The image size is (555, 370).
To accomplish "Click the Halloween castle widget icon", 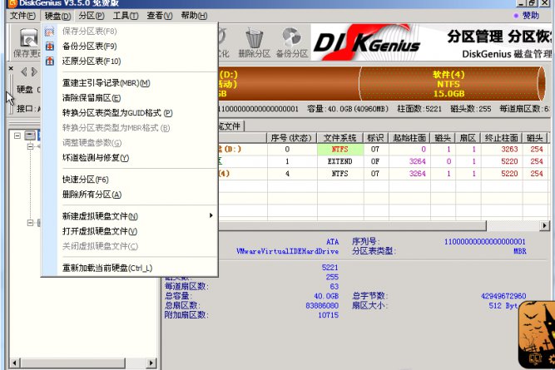I will coord(536,334).
